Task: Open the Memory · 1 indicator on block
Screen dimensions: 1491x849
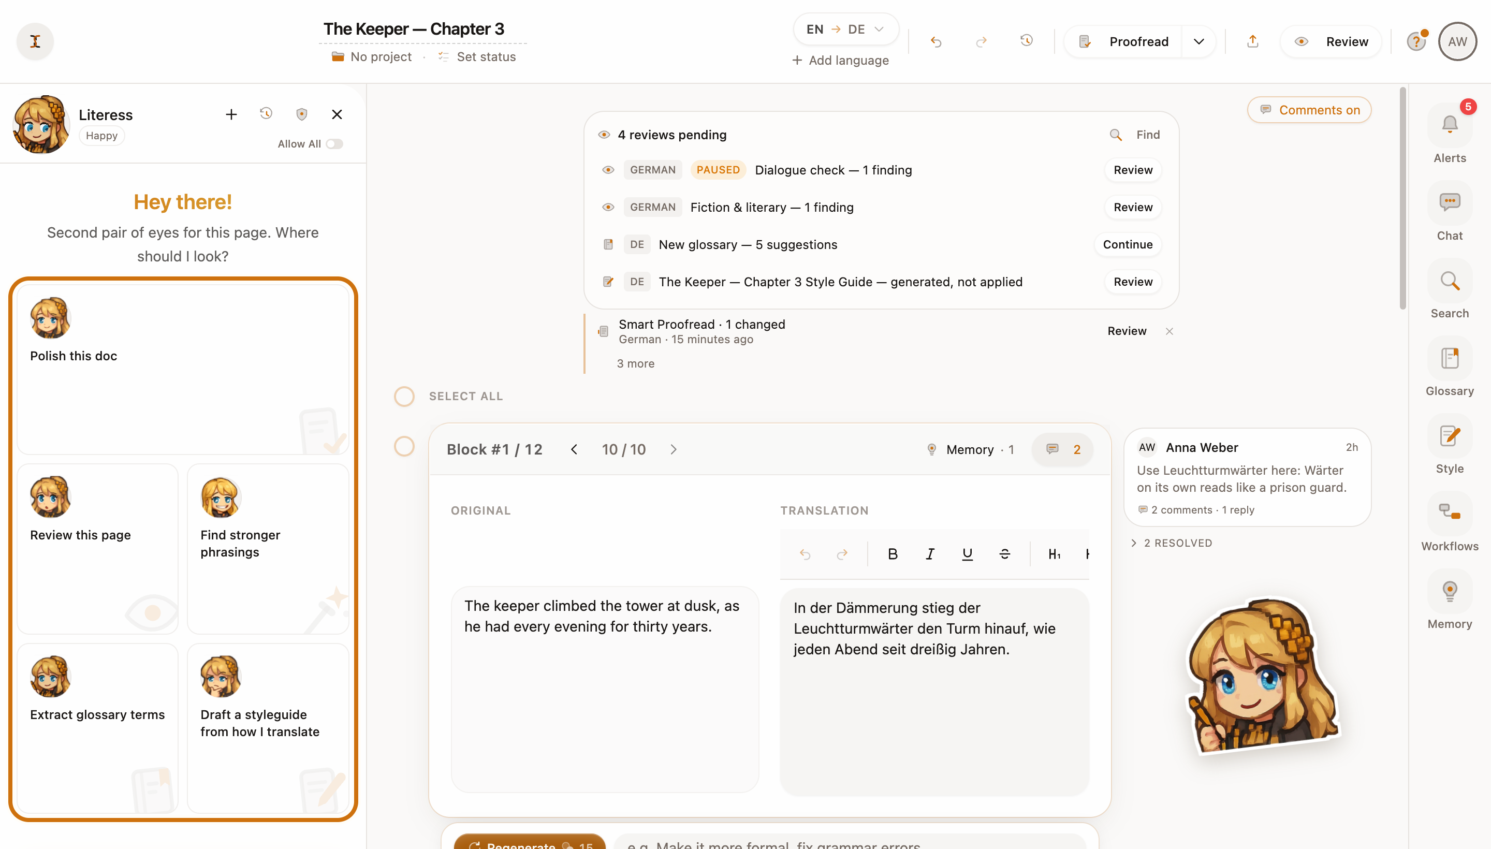Action: [970, 449]
